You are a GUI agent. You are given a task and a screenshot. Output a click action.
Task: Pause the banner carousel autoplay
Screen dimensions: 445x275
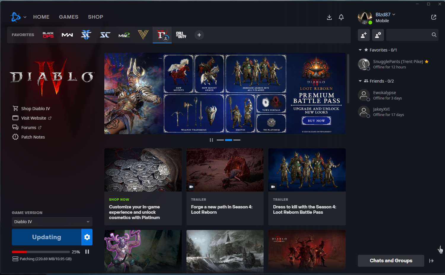click(211, 140)
